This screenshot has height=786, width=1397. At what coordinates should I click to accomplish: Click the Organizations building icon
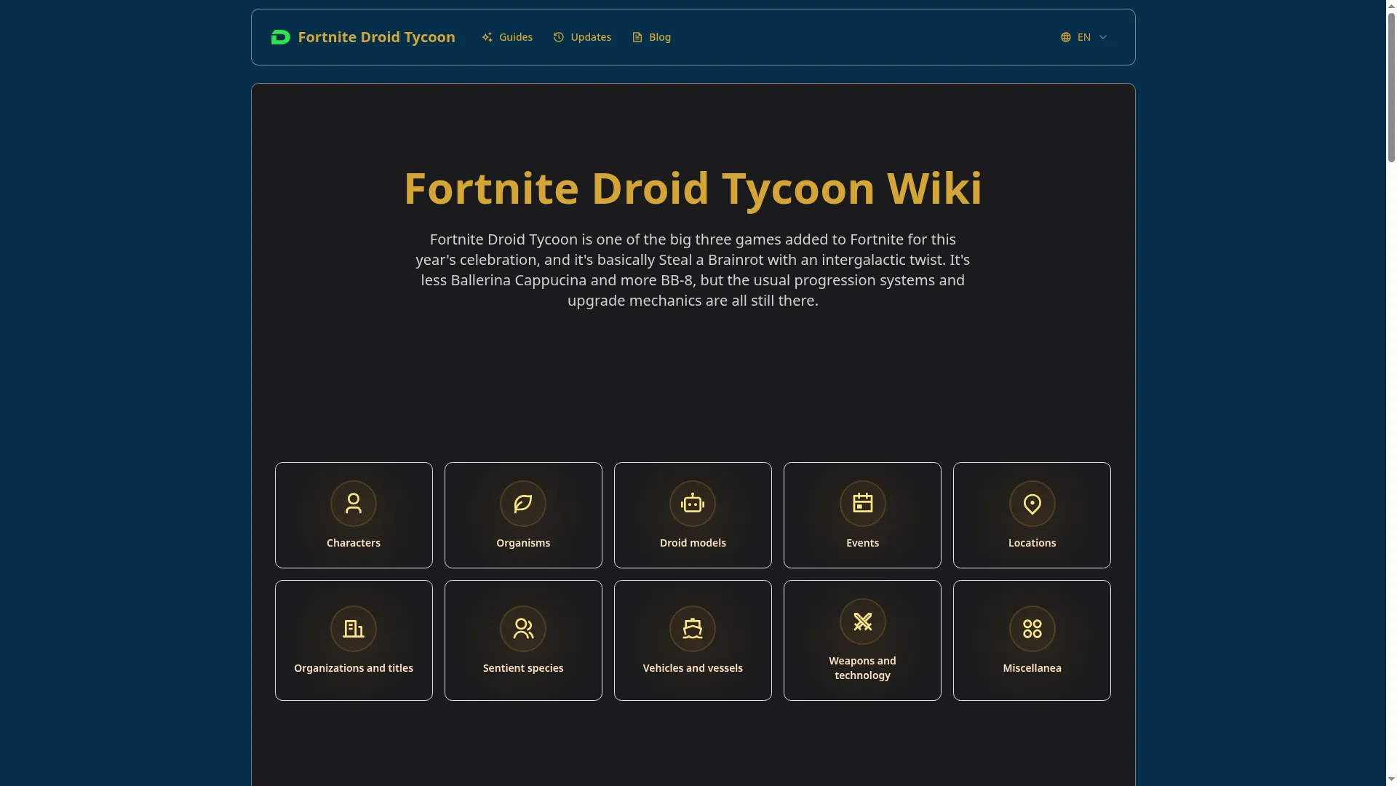tap(354, 629)
